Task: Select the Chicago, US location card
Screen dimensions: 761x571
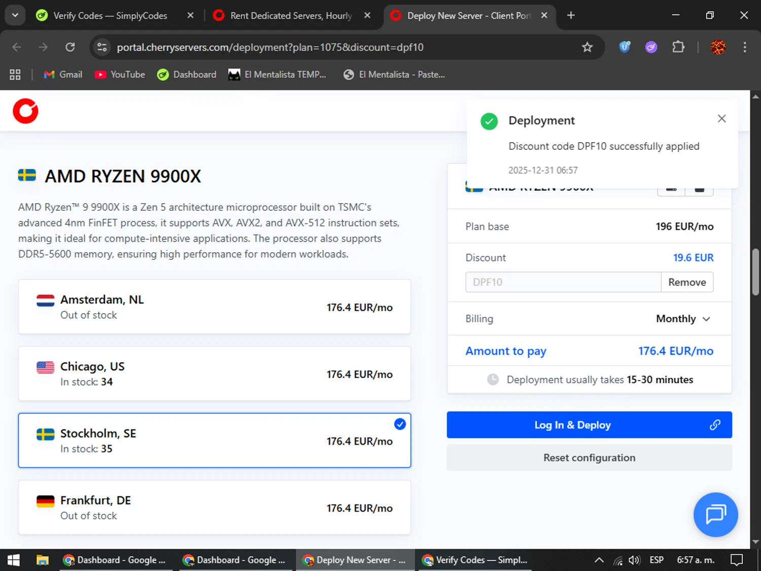Action: click(x=215, y=374)
